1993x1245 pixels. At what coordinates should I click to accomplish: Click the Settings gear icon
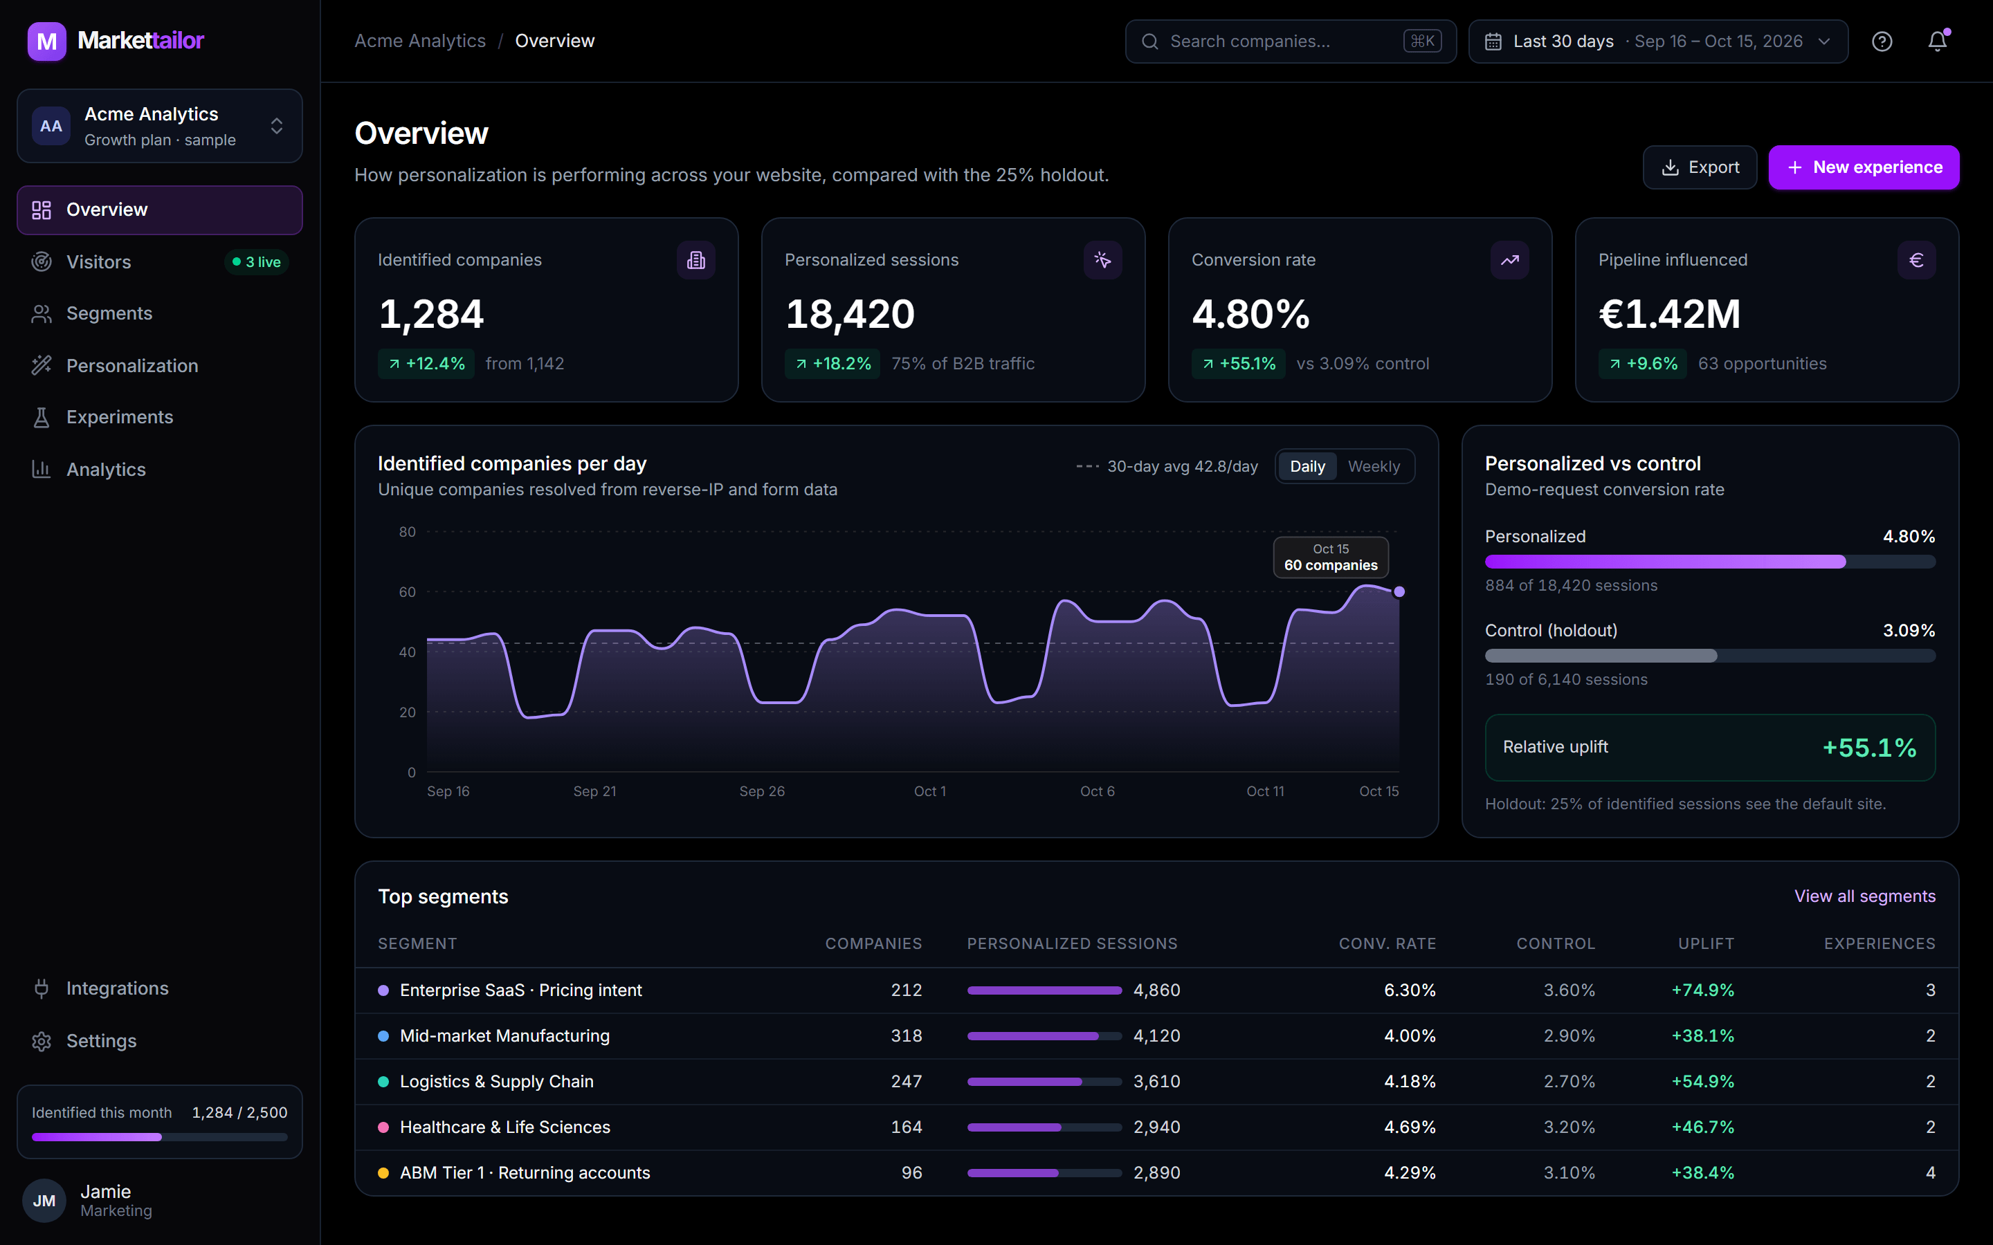42,1041
